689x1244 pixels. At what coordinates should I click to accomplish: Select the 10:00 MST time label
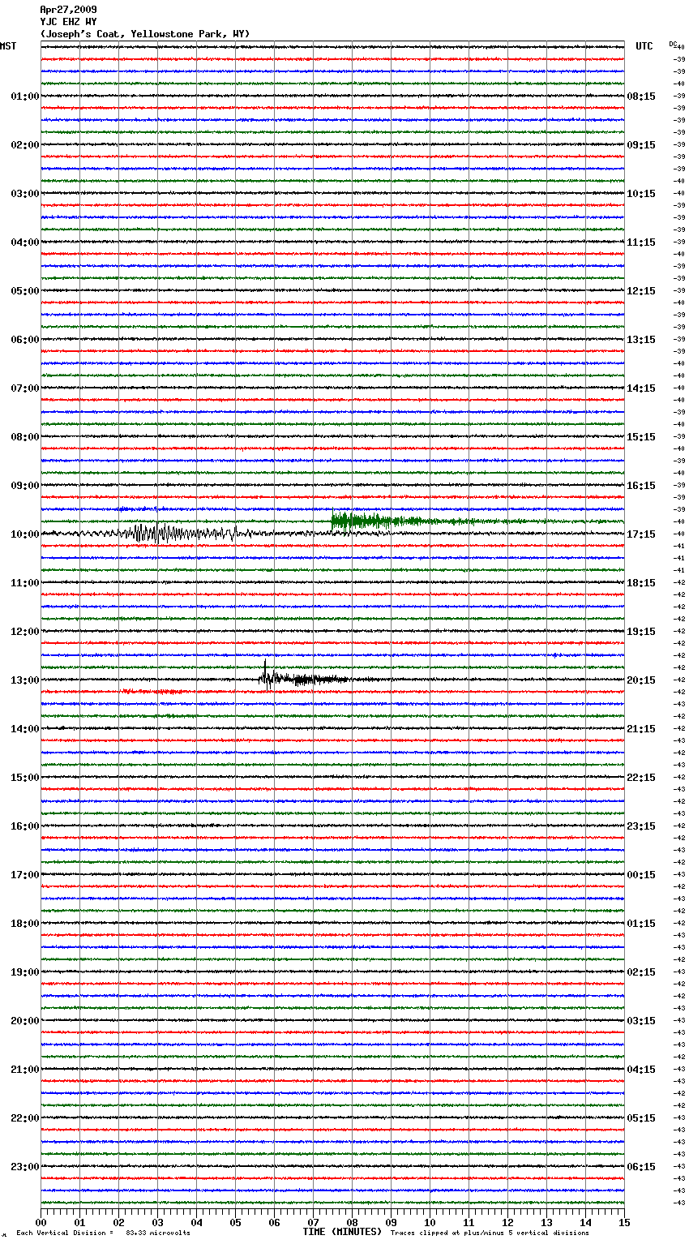point(25,534)
